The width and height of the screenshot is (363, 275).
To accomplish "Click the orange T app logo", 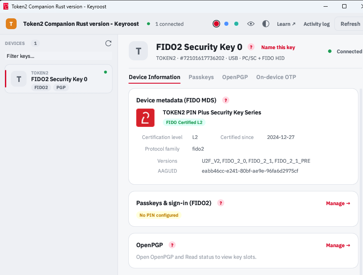I will (11, 24).
